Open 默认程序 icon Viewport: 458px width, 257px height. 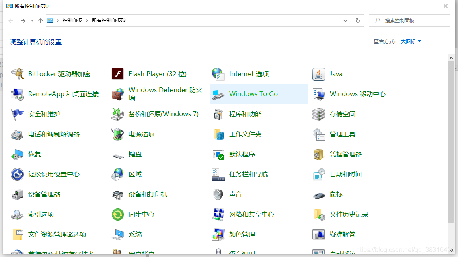tap(218, 154)
